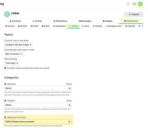Click plus icon in Watching First Post box
This screenshot has width=148, height=128.
coord(69,122)
